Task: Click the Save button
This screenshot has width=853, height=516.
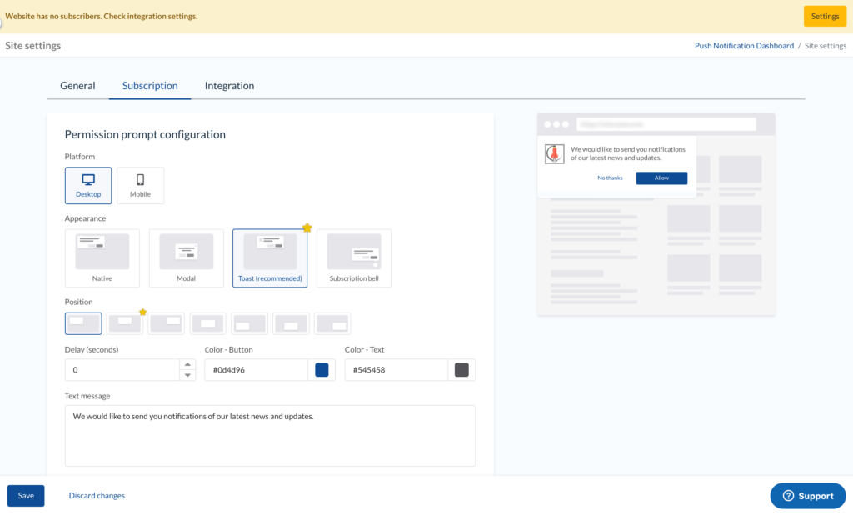Action: click(26, 496)
